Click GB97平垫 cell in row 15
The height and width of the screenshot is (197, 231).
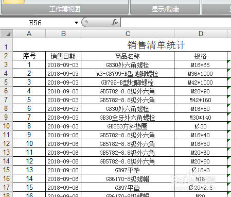pyautogui.click(x=128, y=170)
